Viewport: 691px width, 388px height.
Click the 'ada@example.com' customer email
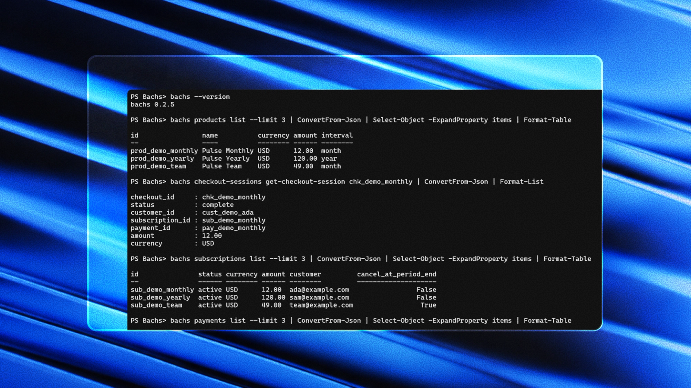(x=319, y=290)
